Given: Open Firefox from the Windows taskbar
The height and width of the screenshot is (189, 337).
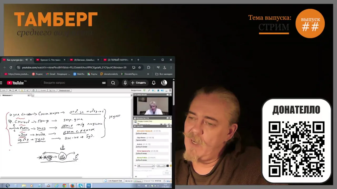Looking at the screenshot, I should click(72, 186).
